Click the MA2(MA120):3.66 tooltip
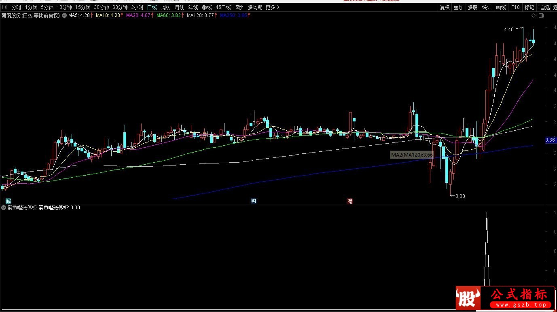 pos(412,155)
